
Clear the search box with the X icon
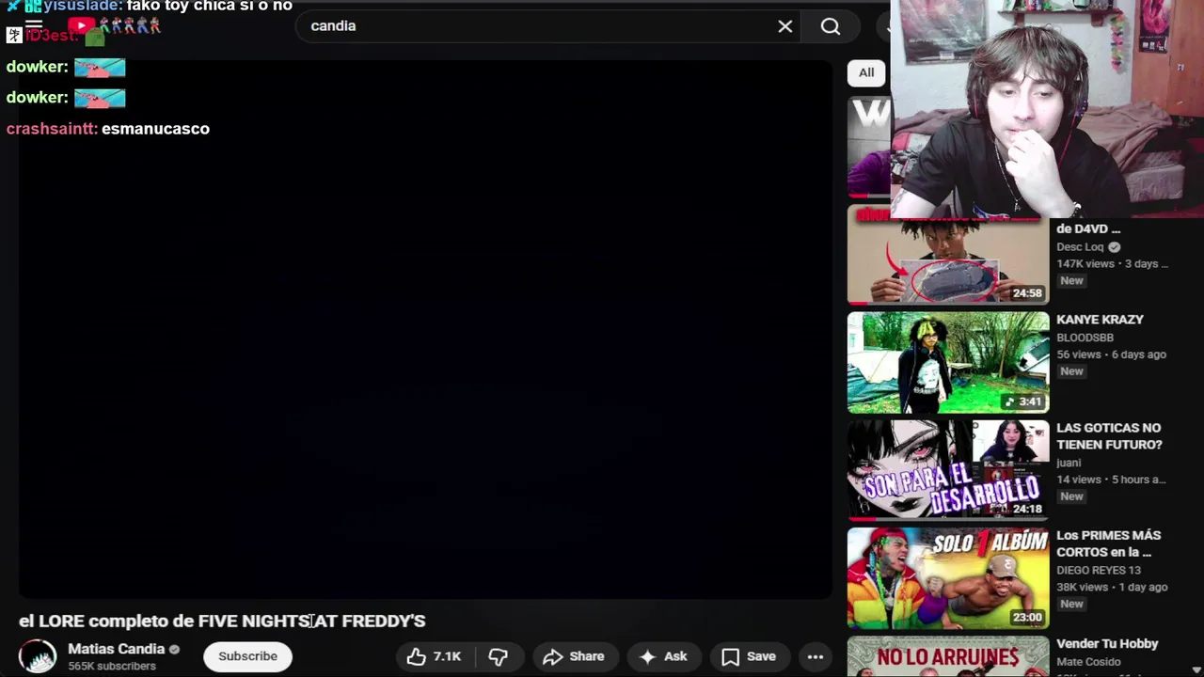coord(785,26)
